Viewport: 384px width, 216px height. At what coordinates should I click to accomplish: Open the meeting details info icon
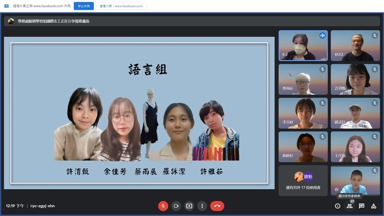[x=337, y=206]
